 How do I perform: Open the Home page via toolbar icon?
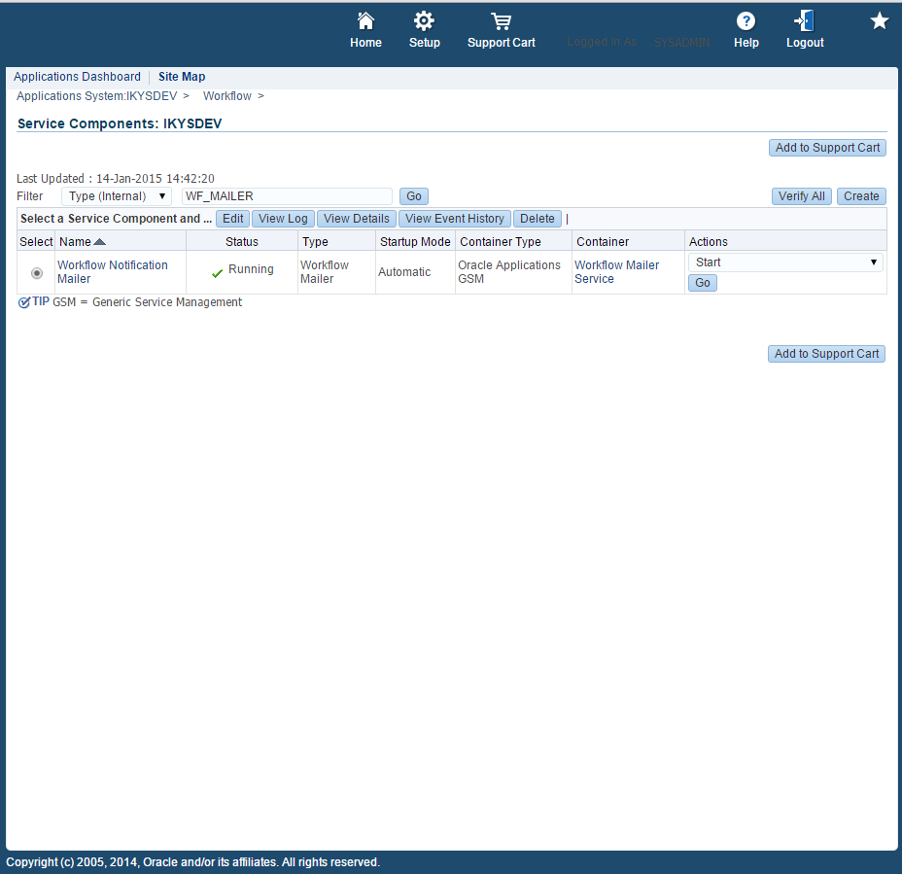(365, 24)
